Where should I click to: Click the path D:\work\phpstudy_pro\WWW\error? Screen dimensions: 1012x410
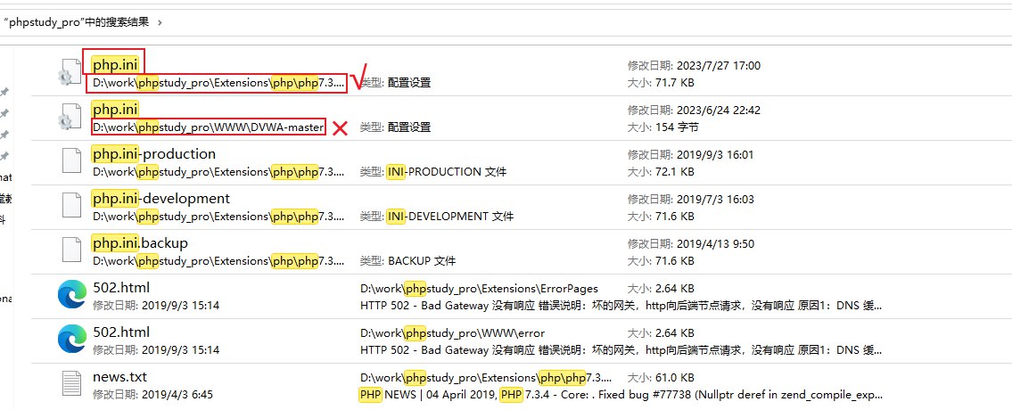click(x=452, y=333)
